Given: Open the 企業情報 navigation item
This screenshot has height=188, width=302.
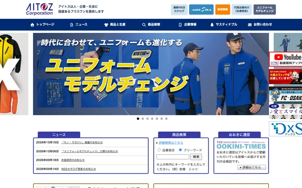Looking at the screenshot, I should [x=190, y=24].
